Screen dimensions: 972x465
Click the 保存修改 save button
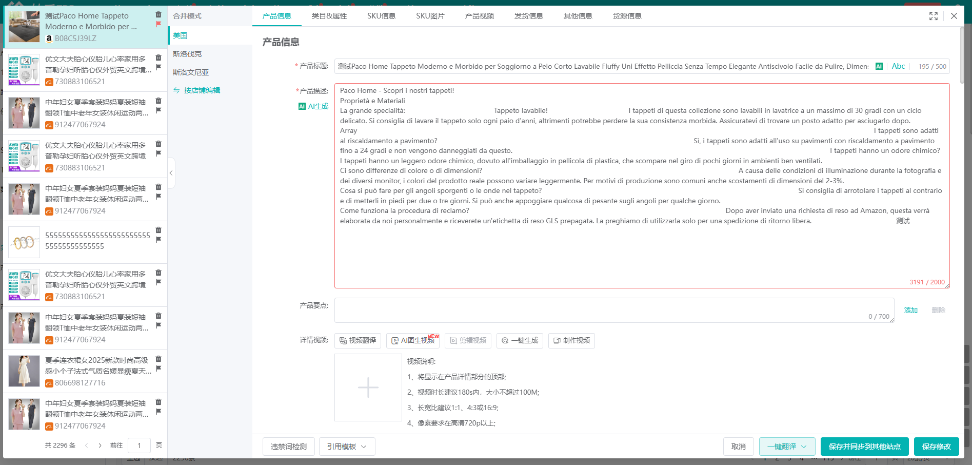pyautogui.click(x=937, y=447)
